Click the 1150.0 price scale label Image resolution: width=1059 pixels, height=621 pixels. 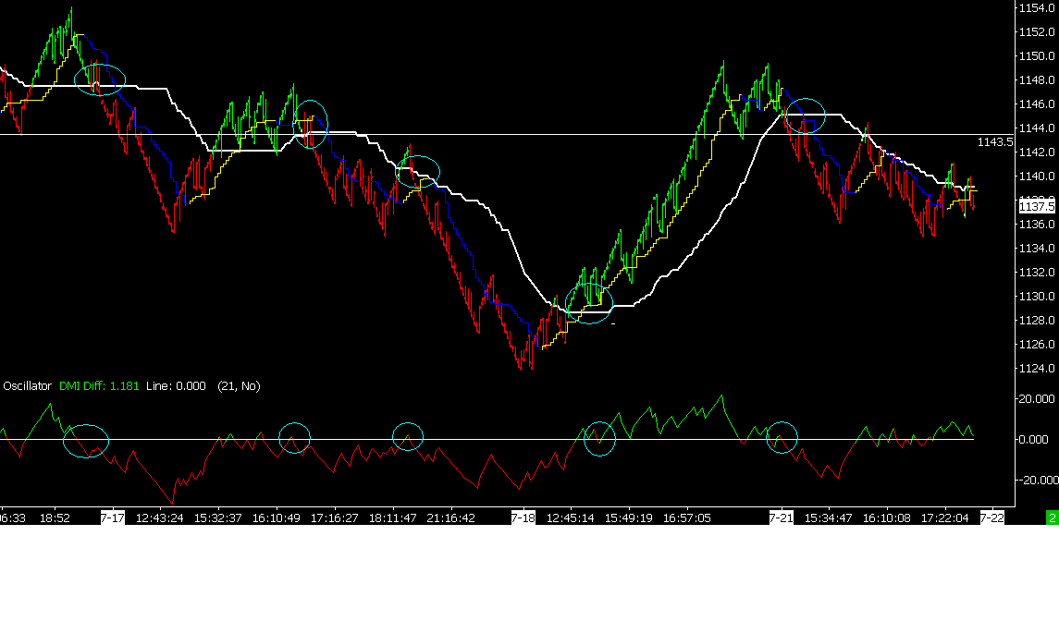tap(1037, 56)
